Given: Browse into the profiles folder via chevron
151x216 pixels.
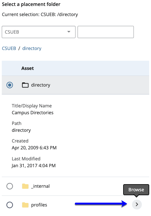Looking at the screenshot, I should pos(137,204).
